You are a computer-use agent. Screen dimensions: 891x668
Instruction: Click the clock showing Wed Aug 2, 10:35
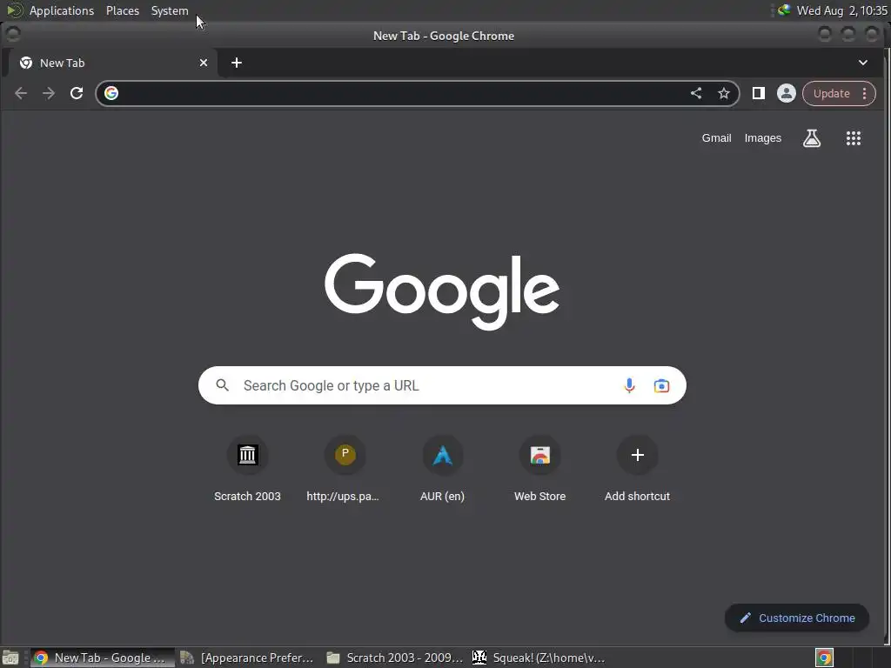pyautogui.click(x=841, y=10)
